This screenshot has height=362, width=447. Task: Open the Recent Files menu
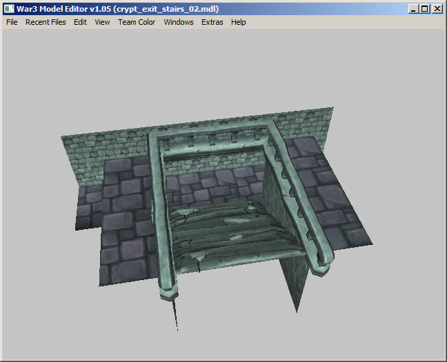coord(46,22)
